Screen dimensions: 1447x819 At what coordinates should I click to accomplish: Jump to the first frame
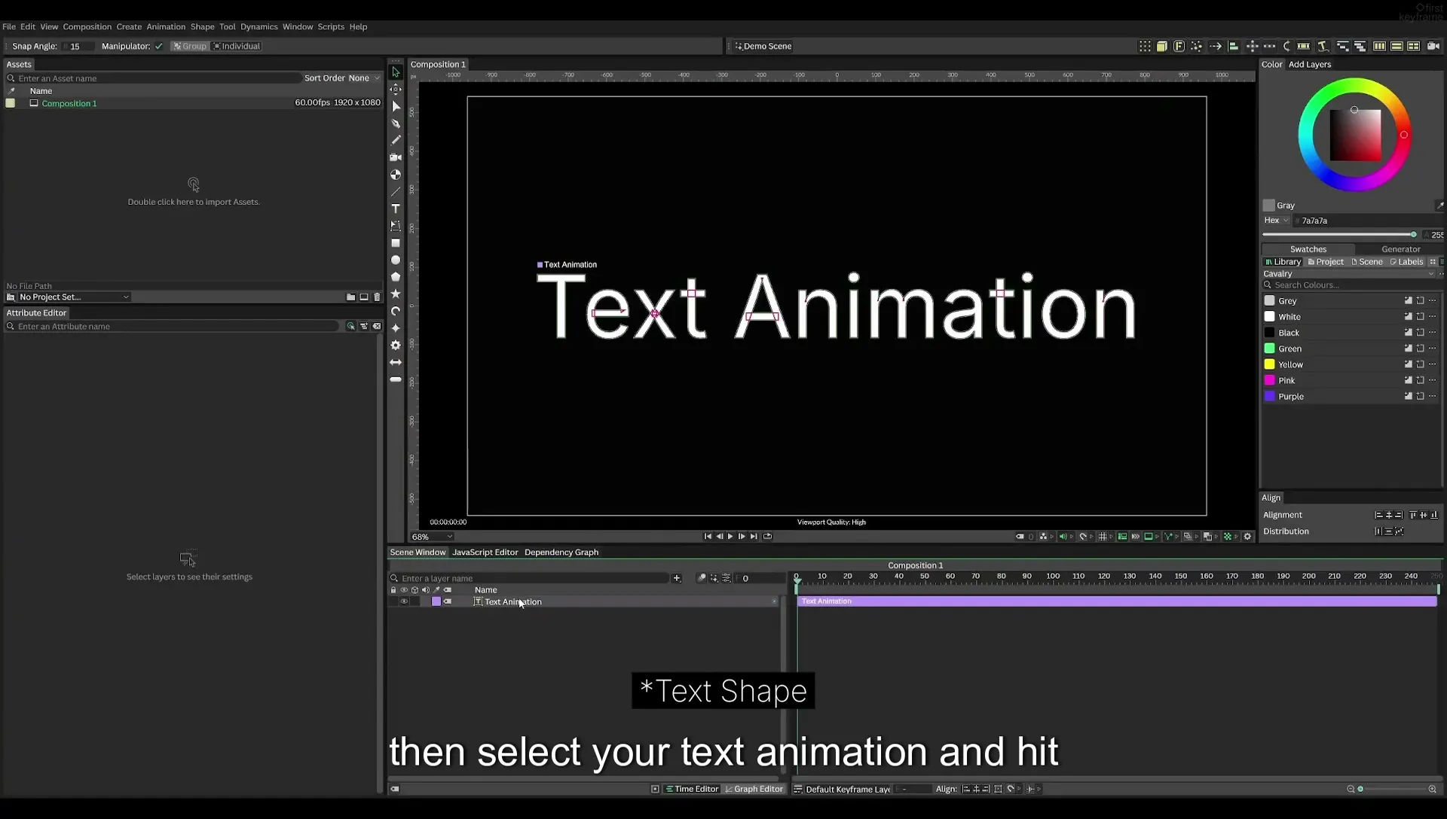coord(708,537)
